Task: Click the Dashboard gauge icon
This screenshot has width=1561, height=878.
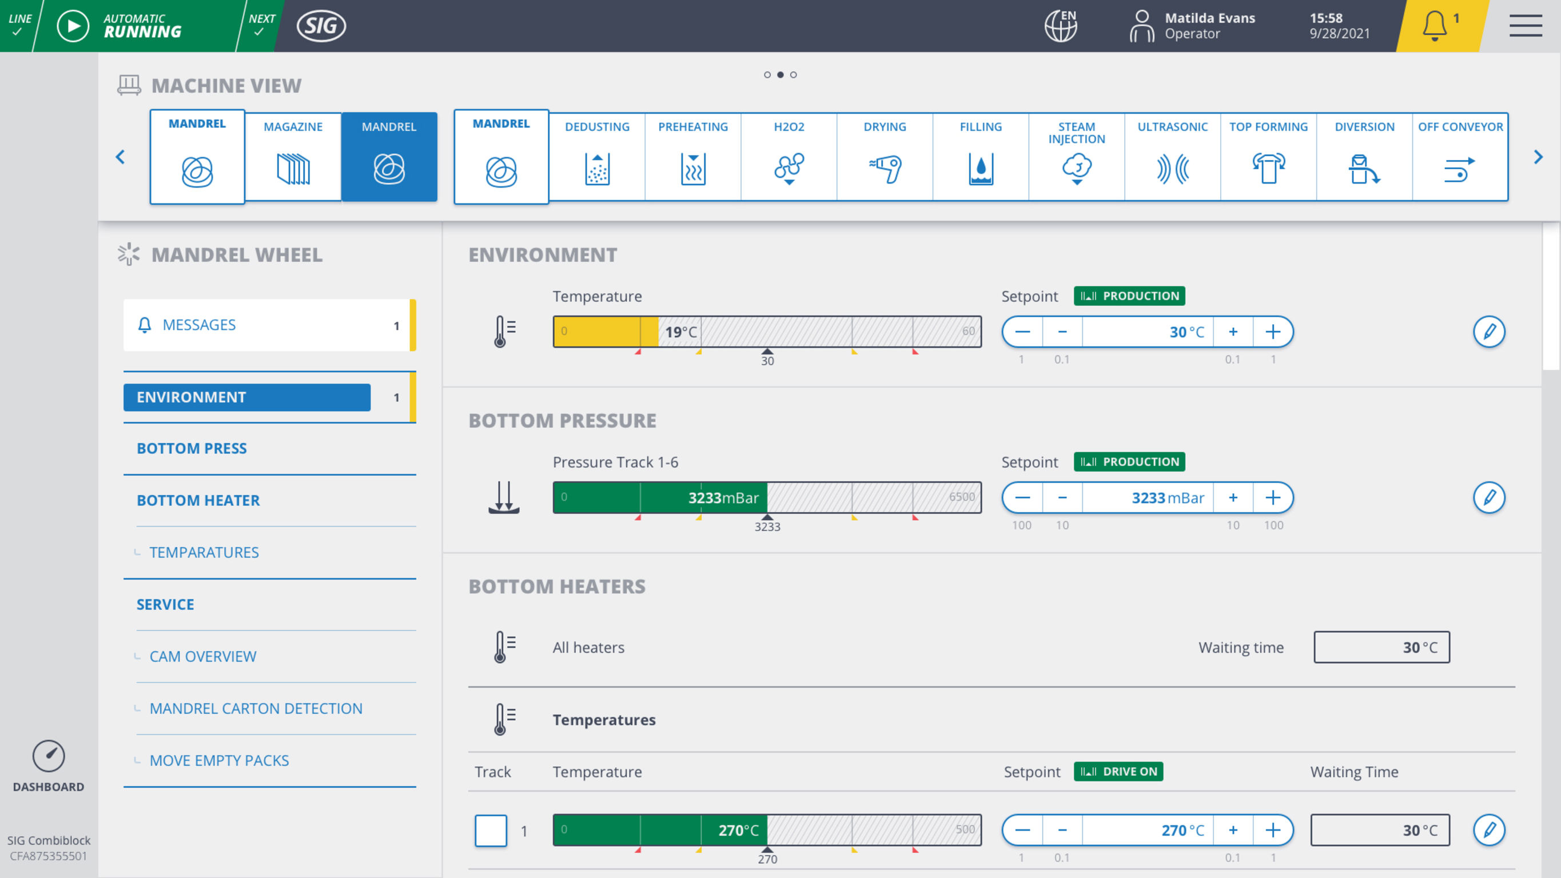Action: coord(47,756)
